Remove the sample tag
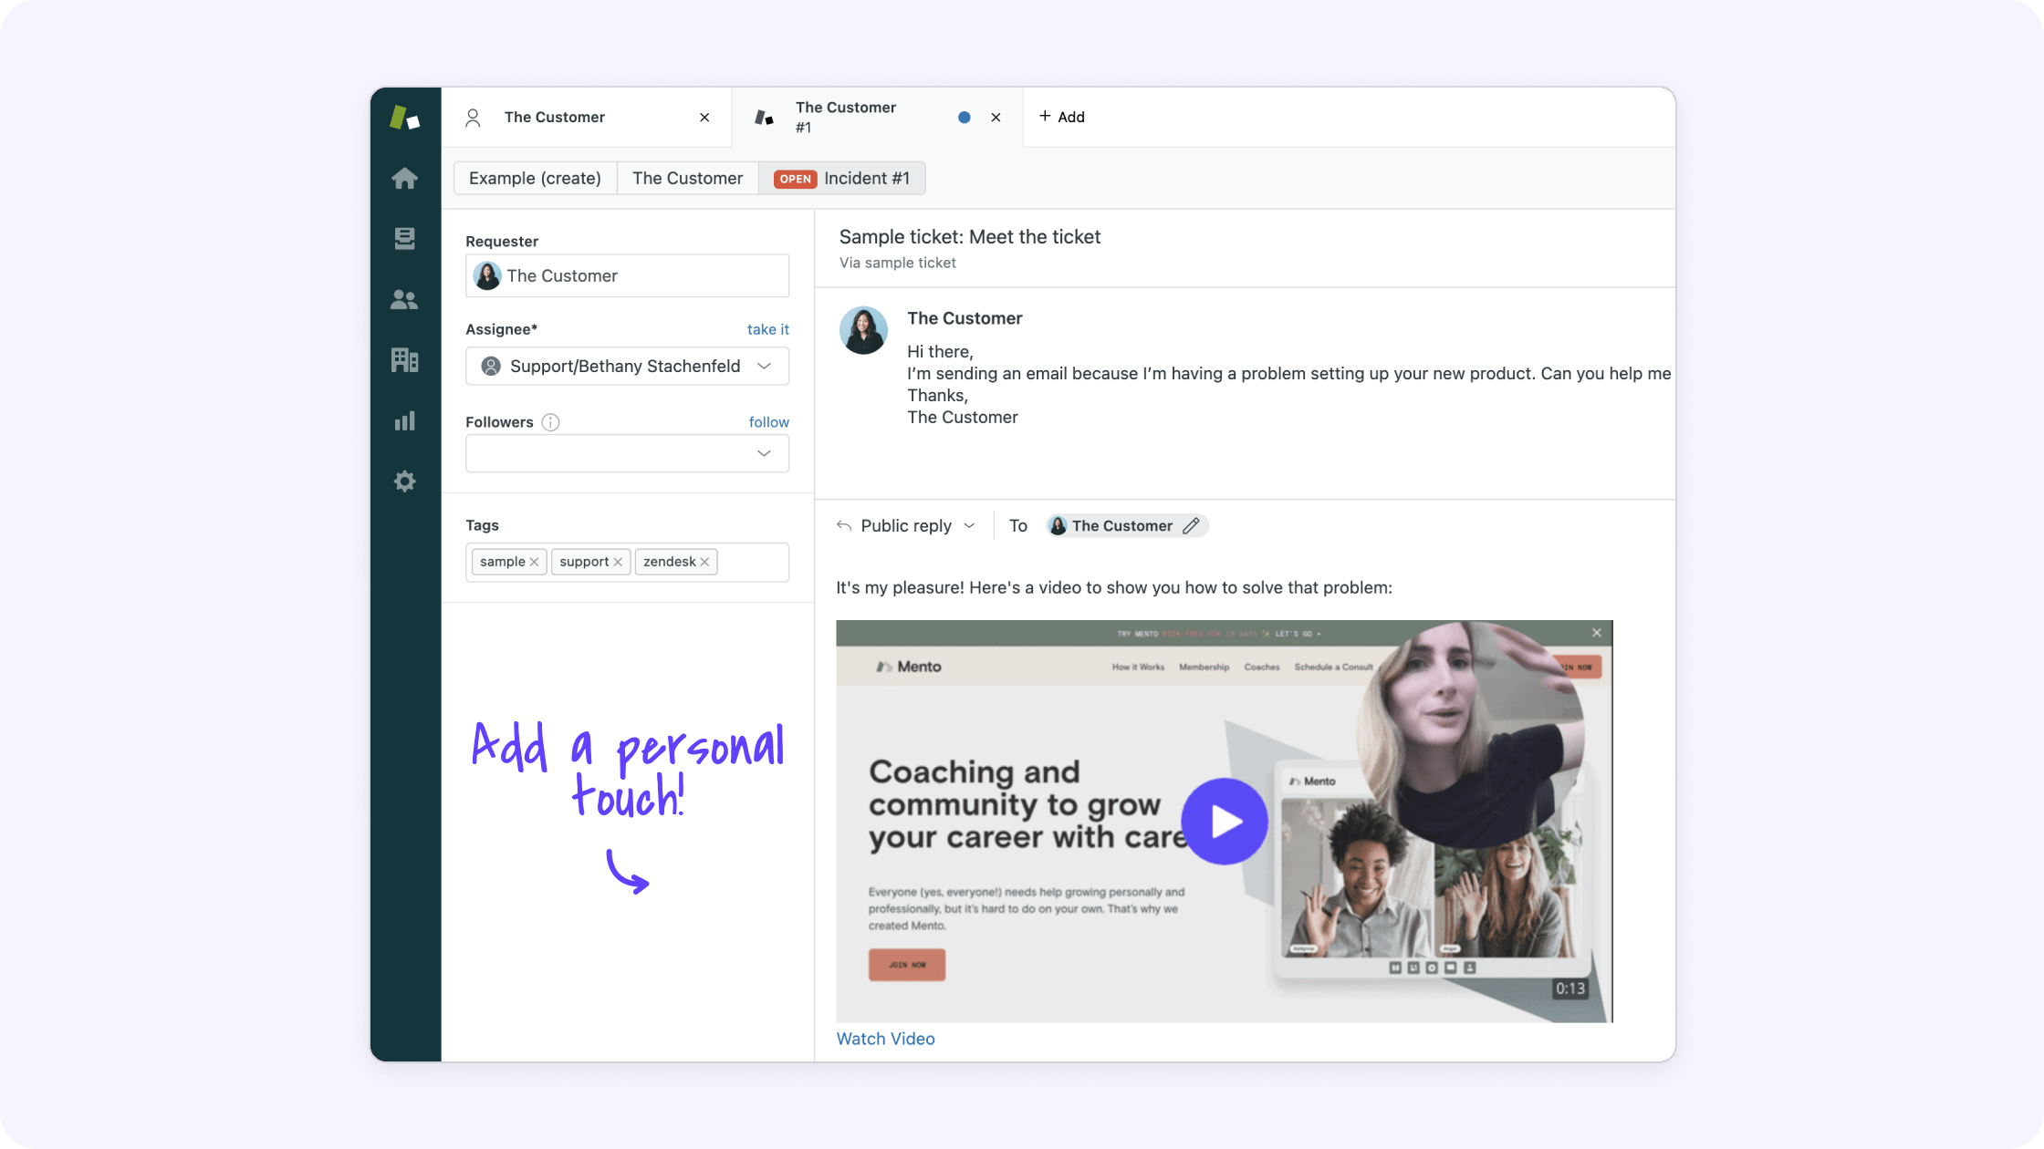This screenshot has height=1149, width=2044. tap(534, 562)
